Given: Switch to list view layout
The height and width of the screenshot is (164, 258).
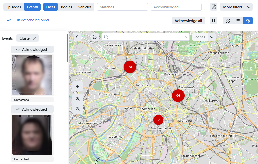Looking at the screenshot, I should point(237,21).
